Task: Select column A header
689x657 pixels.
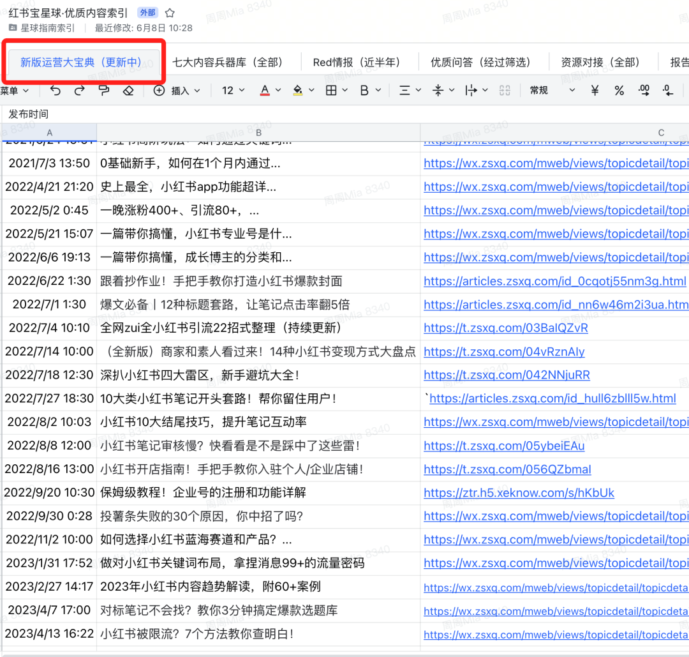Action: 49,133
